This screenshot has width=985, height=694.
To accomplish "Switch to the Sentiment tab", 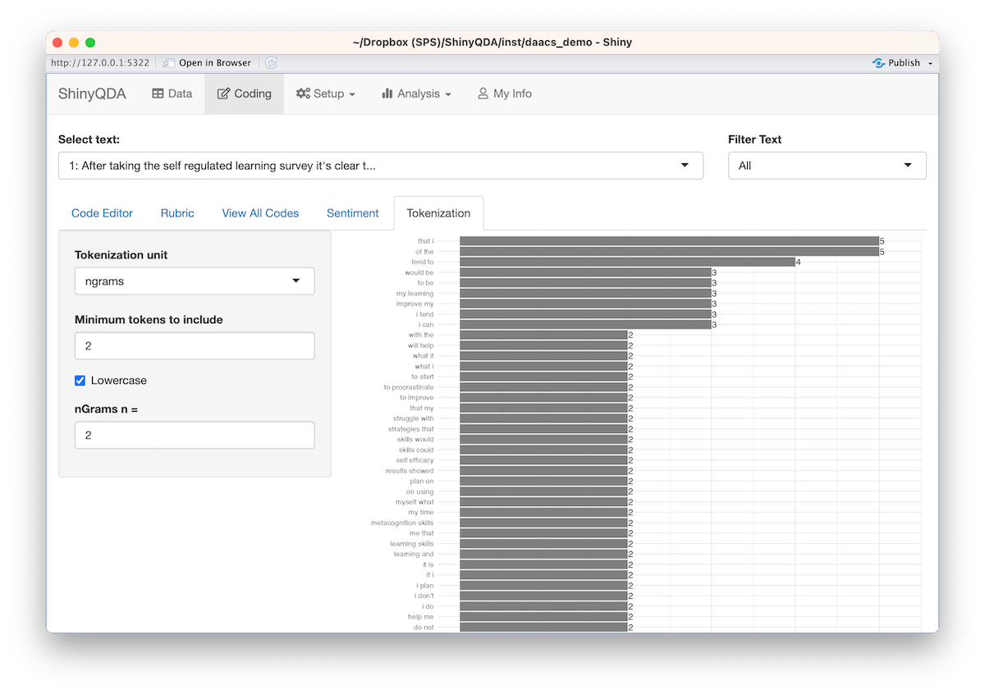I will [353, 213].
